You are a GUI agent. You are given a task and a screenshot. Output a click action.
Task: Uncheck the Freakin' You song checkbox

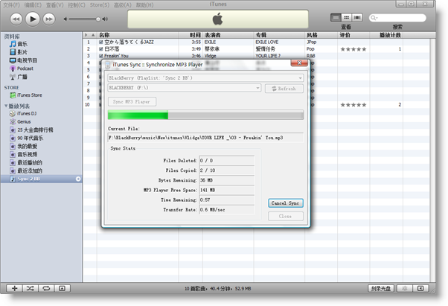tap(101, 56)
